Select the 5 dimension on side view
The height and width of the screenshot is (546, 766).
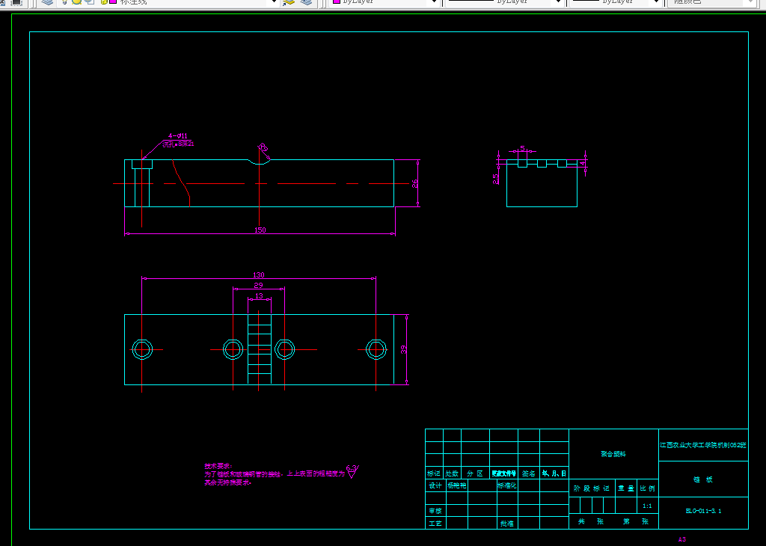522,148
